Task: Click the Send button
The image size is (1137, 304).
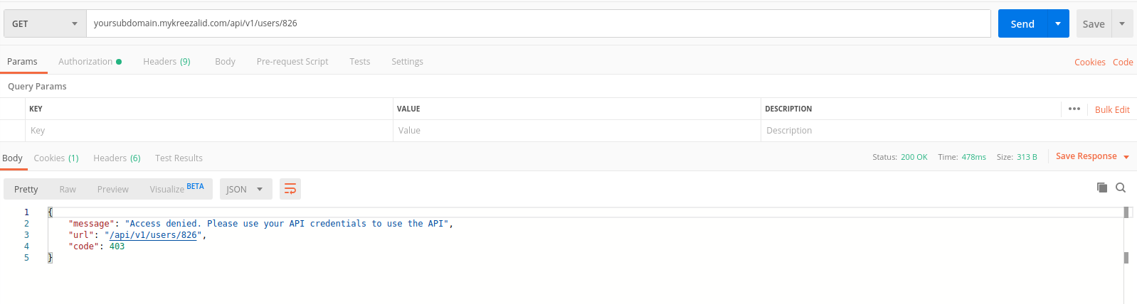Action: (1022, 23)
